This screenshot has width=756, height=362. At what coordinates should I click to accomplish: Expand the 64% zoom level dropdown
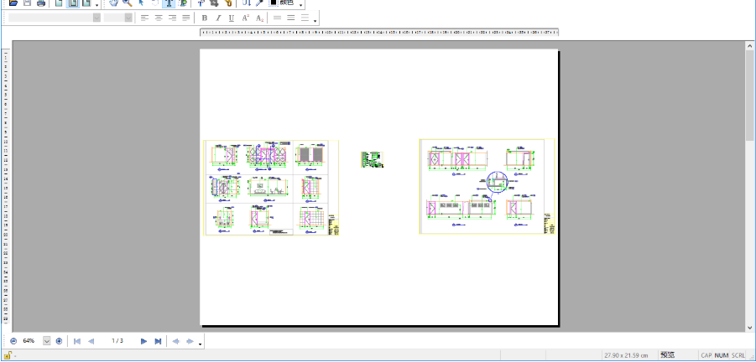pyautogui.click(x=47, y=341)
